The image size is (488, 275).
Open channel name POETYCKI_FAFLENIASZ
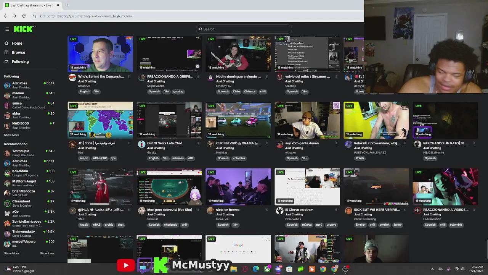(370, 152)
